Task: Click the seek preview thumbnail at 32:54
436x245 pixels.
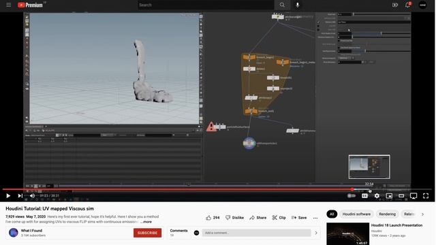Action: pyautogui.click(x=369, y=167)
